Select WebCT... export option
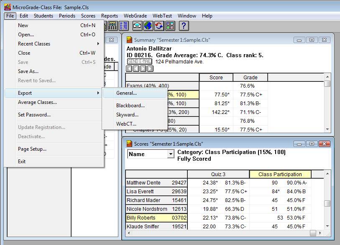This screenshot has width=340, height=245. (134, 124)
